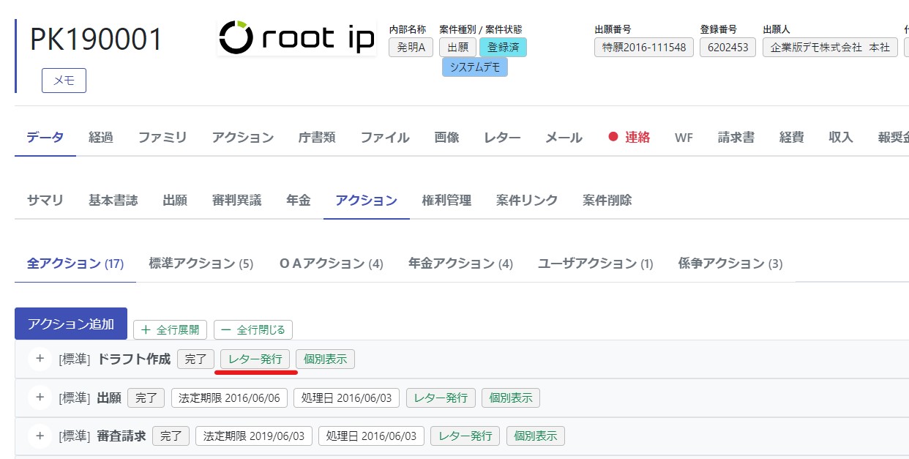Filter by 係争アクション (3)
Viewport: 909px width, 459px height.
730,264
